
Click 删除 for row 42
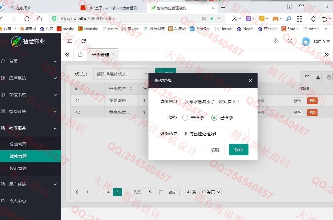312,113
